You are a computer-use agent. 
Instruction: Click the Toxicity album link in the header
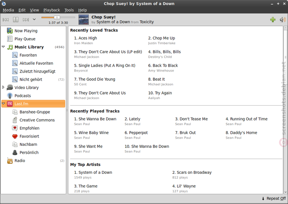[147, 22]
